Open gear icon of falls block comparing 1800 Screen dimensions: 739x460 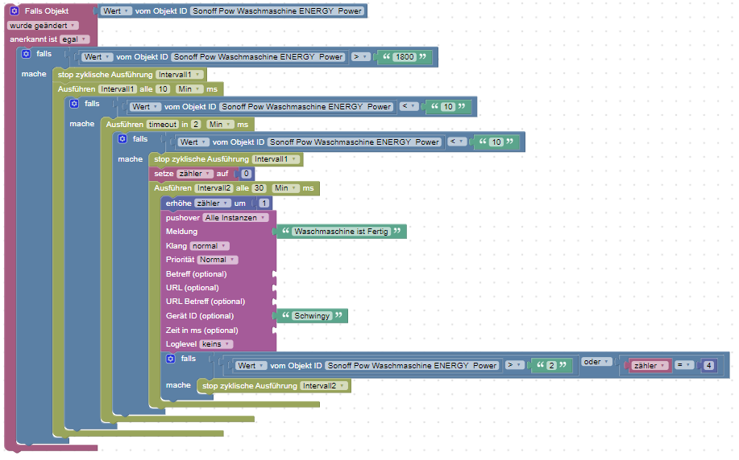click(x=26, y=54)
